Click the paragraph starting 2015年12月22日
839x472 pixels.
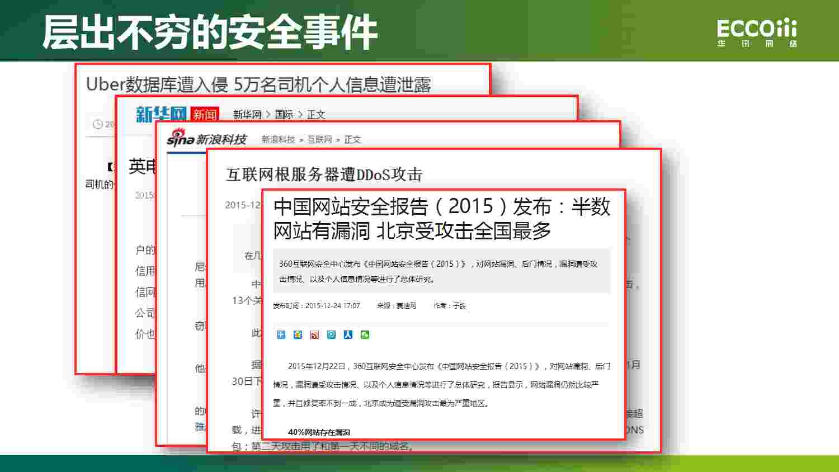tap(441, 384)
